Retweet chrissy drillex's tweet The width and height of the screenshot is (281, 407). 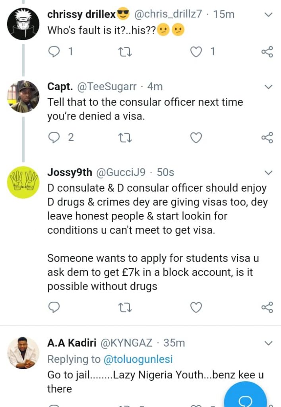[x=125, y=52]
